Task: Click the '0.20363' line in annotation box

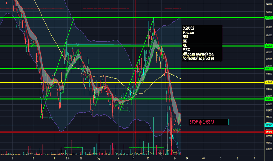Action: [188, 28]
